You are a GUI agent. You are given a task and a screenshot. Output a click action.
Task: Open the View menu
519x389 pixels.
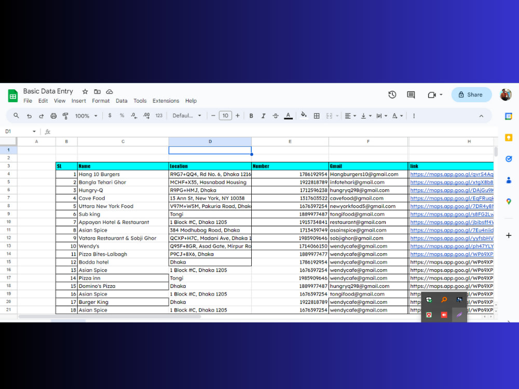(x=60, y=101)
